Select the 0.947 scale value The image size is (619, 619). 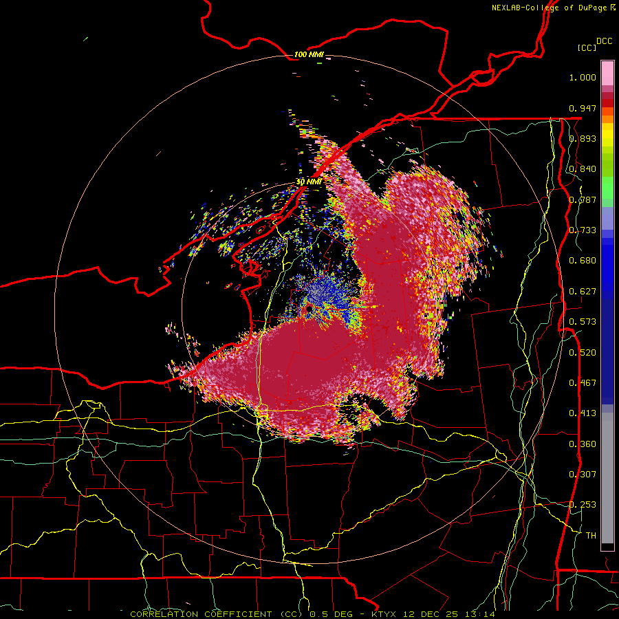tap(583, 108)
